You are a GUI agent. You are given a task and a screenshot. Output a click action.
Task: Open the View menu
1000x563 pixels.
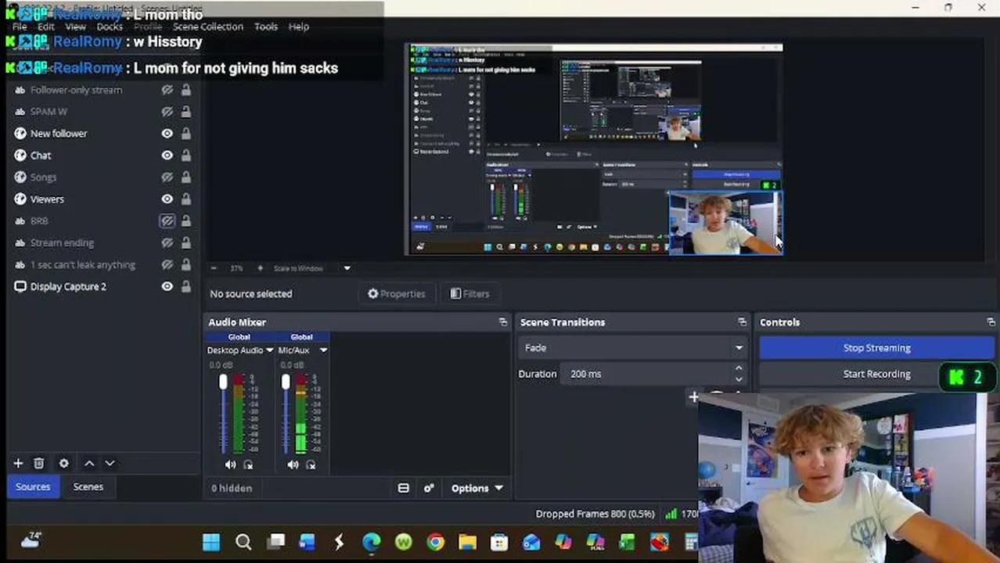(75, 27)
